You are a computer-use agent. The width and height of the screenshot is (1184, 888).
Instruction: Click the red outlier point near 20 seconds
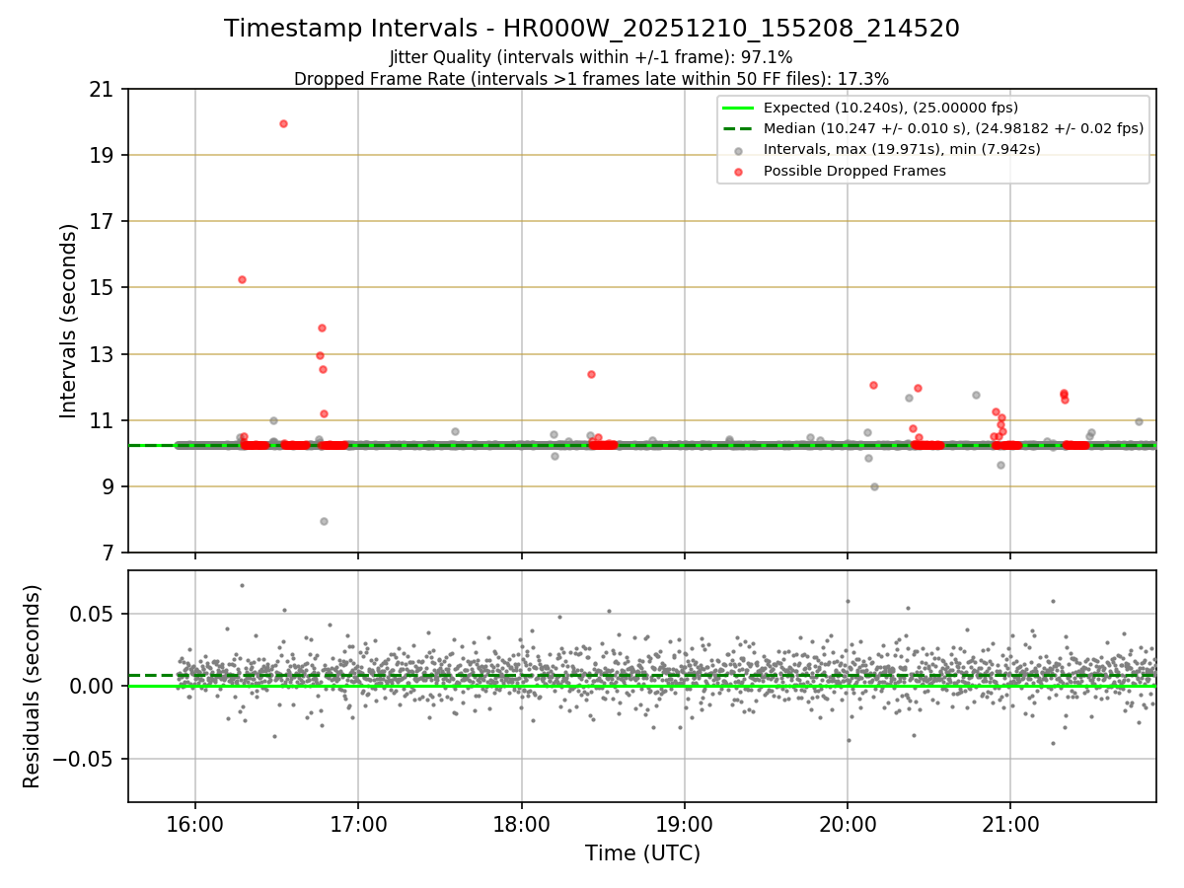point(283,123)
